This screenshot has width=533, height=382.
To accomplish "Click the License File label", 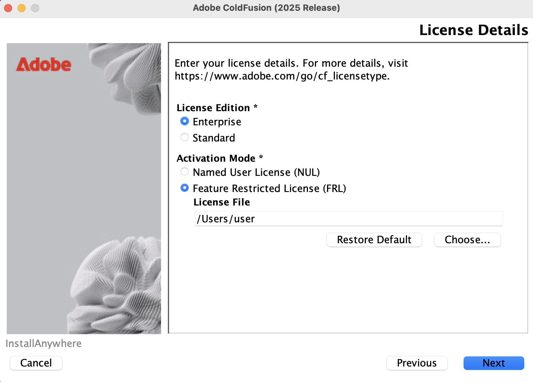I will (x=222, y=202).
